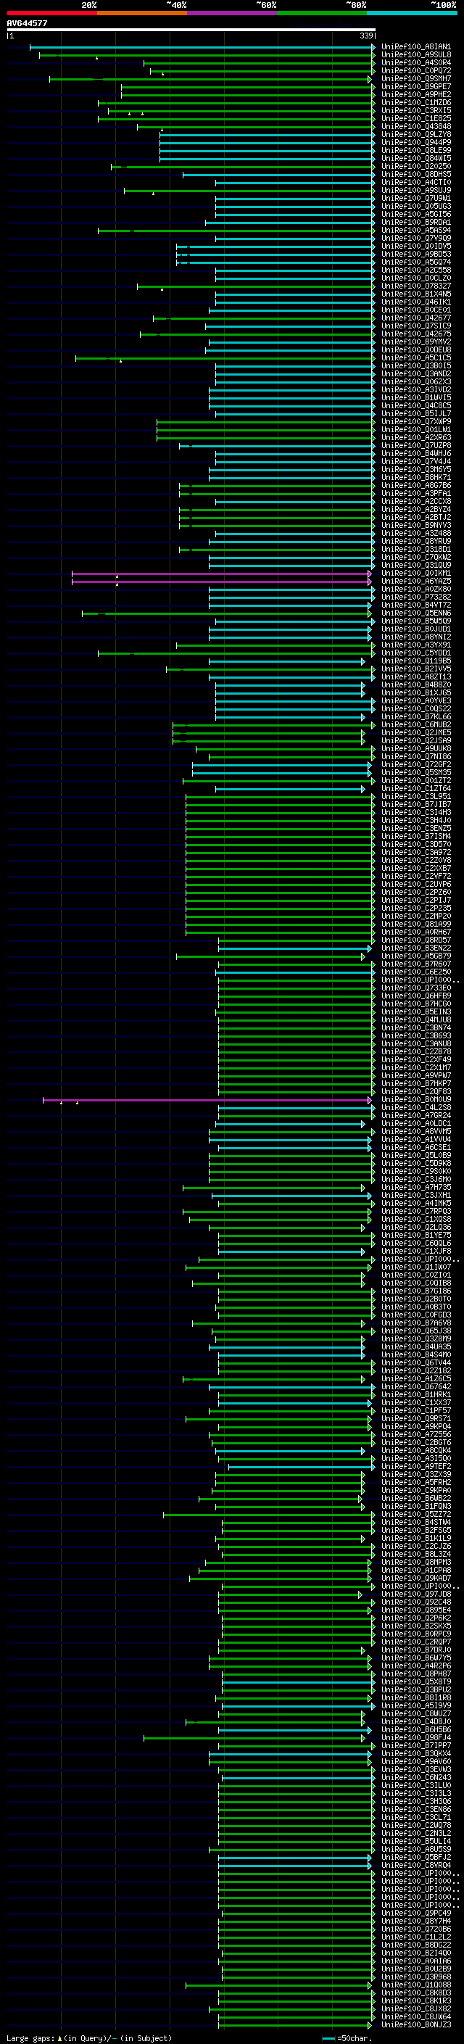The image size is (464, 2044).
Task: Select label UniRef100_A5AS94
Action: pos(416,230)
